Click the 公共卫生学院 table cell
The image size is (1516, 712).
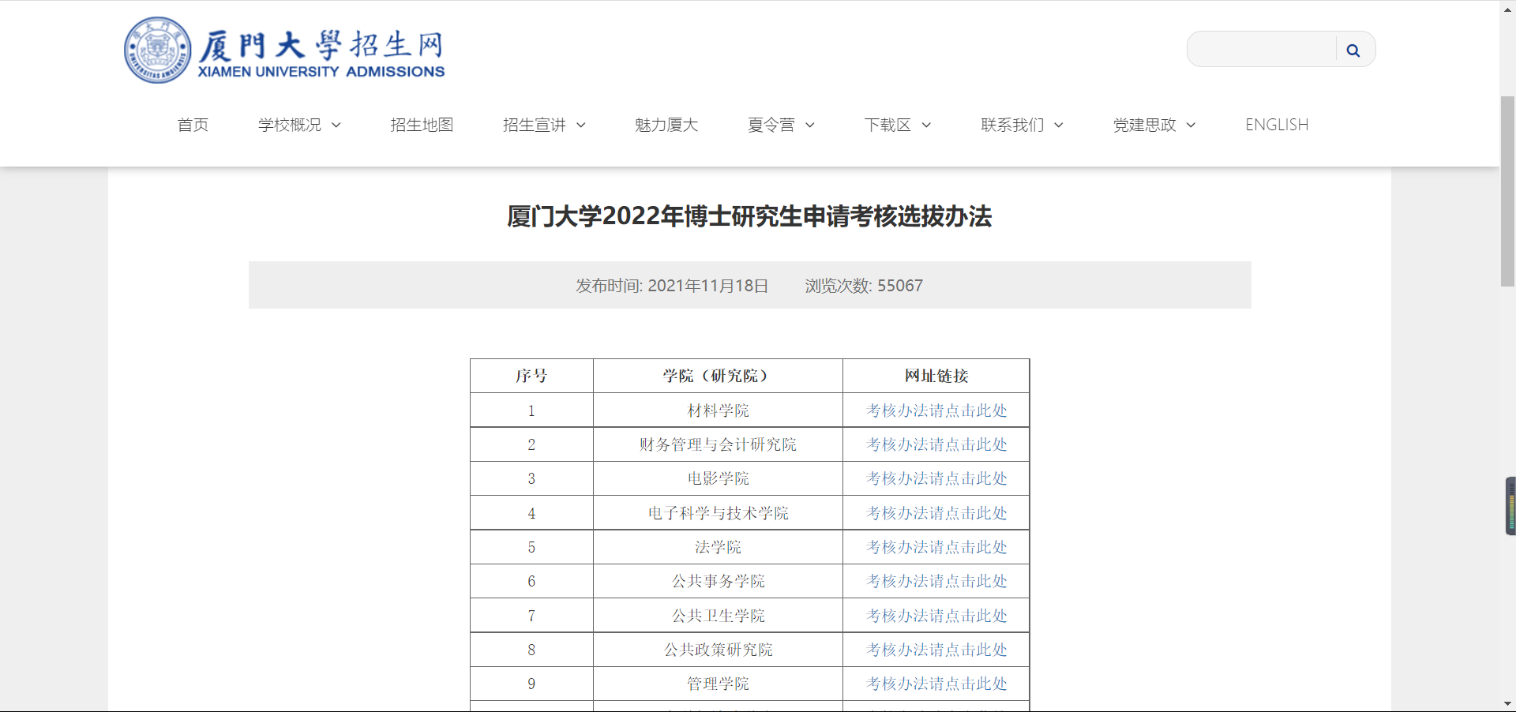(718, 616)
